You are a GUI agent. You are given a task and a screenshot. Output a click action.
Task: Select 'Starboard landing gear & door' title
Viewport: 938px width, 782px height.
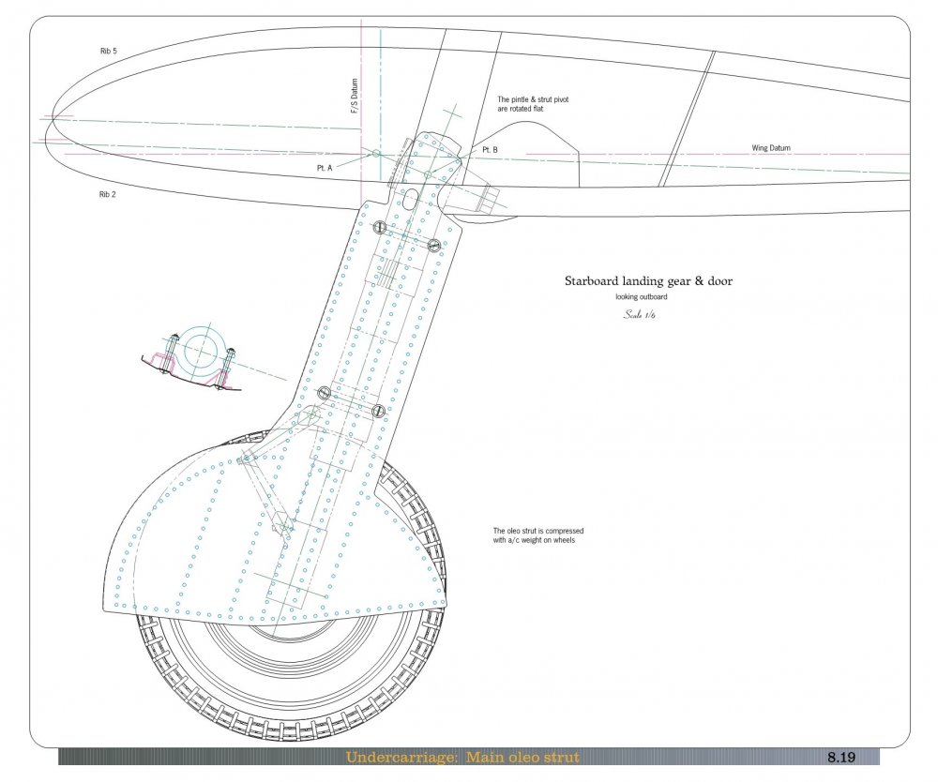click(x=648, y=281)
